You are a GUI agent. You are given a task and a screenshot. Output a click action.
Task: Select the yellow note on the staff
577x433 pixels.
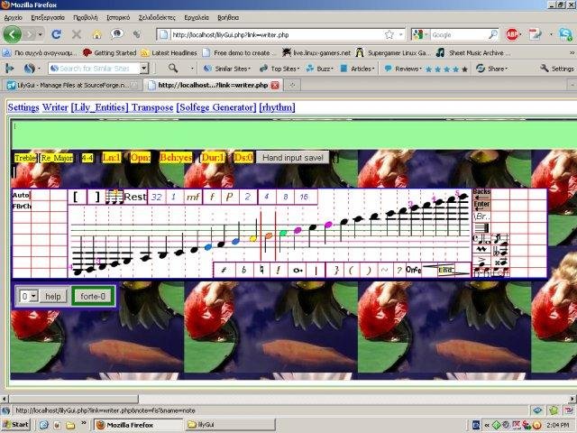tap(253, 238)
